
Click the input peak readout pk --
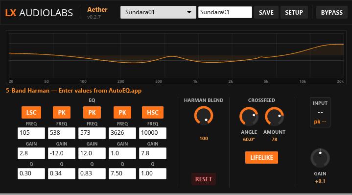[320, 122]
